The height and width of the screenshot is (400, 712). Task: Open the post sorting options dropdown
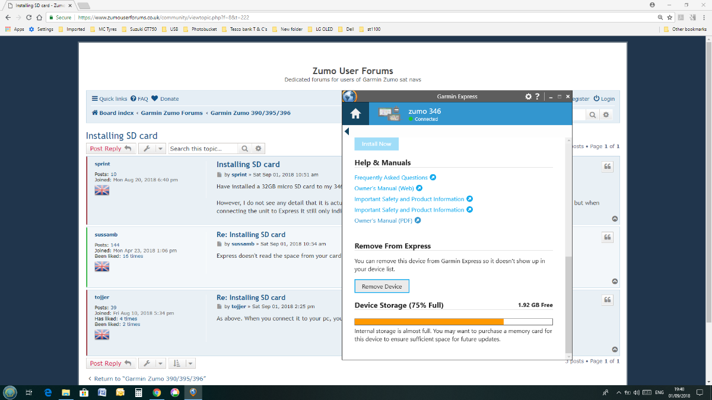point(182,363)
